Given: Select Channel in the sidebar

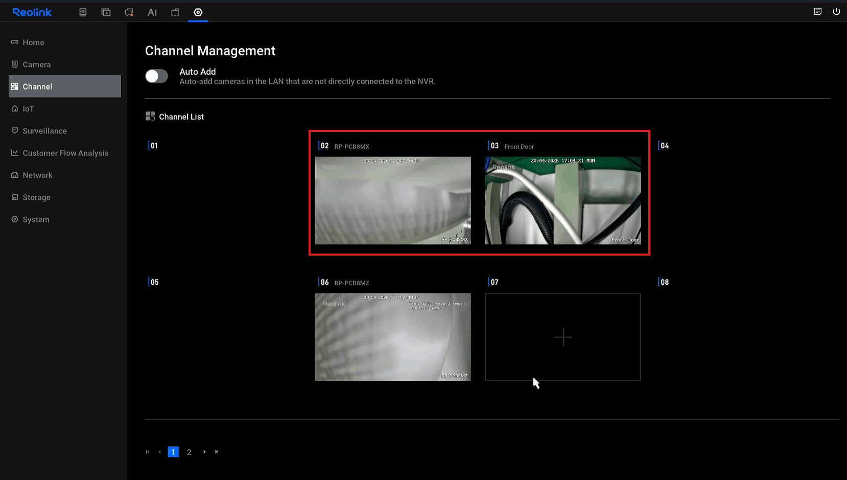Looking at the screenshot, I should click(65, 86).
